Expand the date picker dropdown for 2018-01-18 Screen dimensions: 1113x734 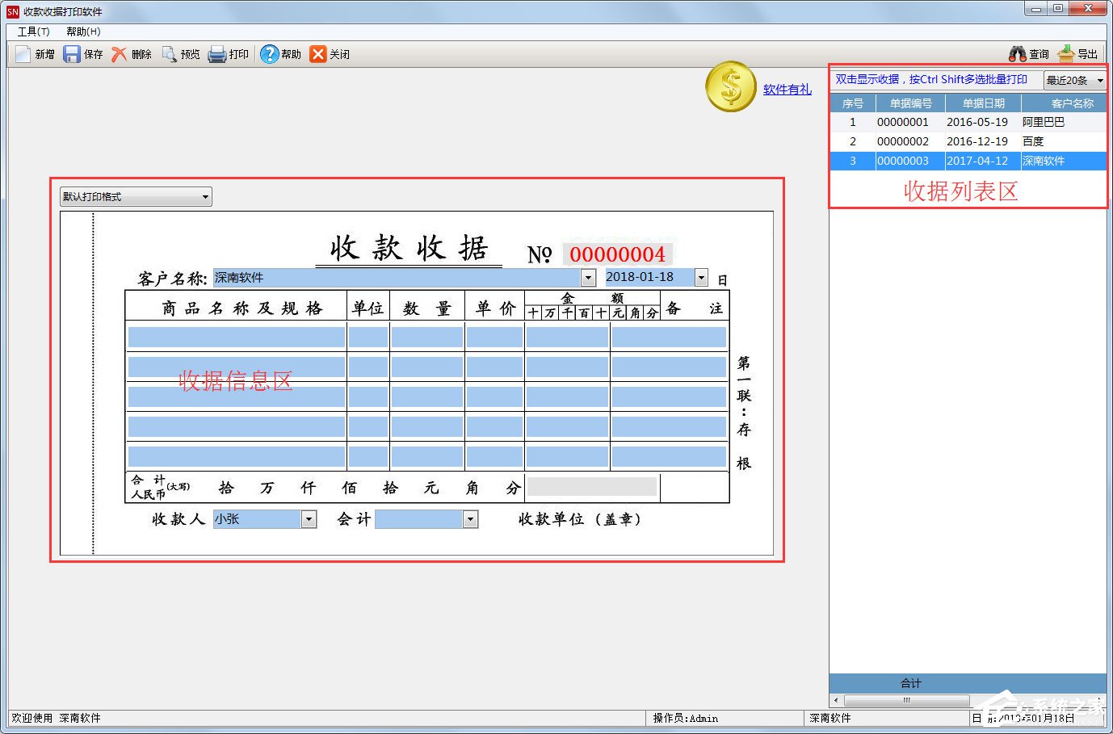(x=701, y=278)
